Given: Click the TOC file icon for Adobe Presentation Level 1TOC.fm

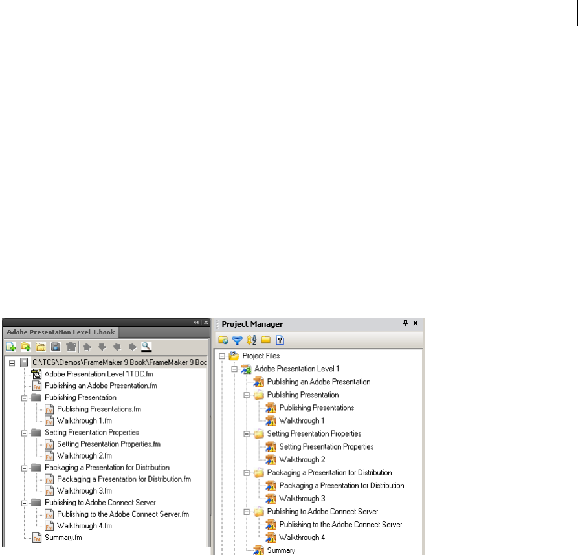Looking at the screenshot, I should tap(36, 374).
